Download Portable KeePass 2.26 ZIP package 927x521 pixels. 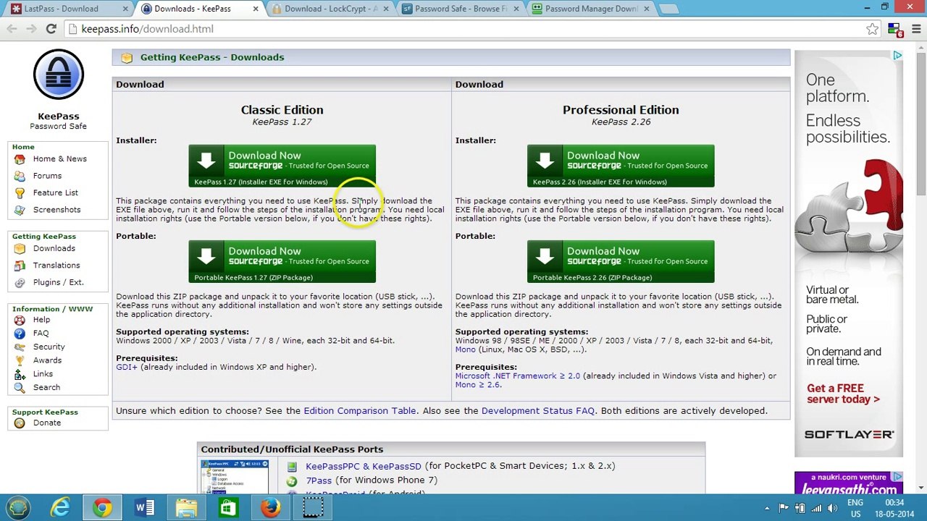coord(621,261)
